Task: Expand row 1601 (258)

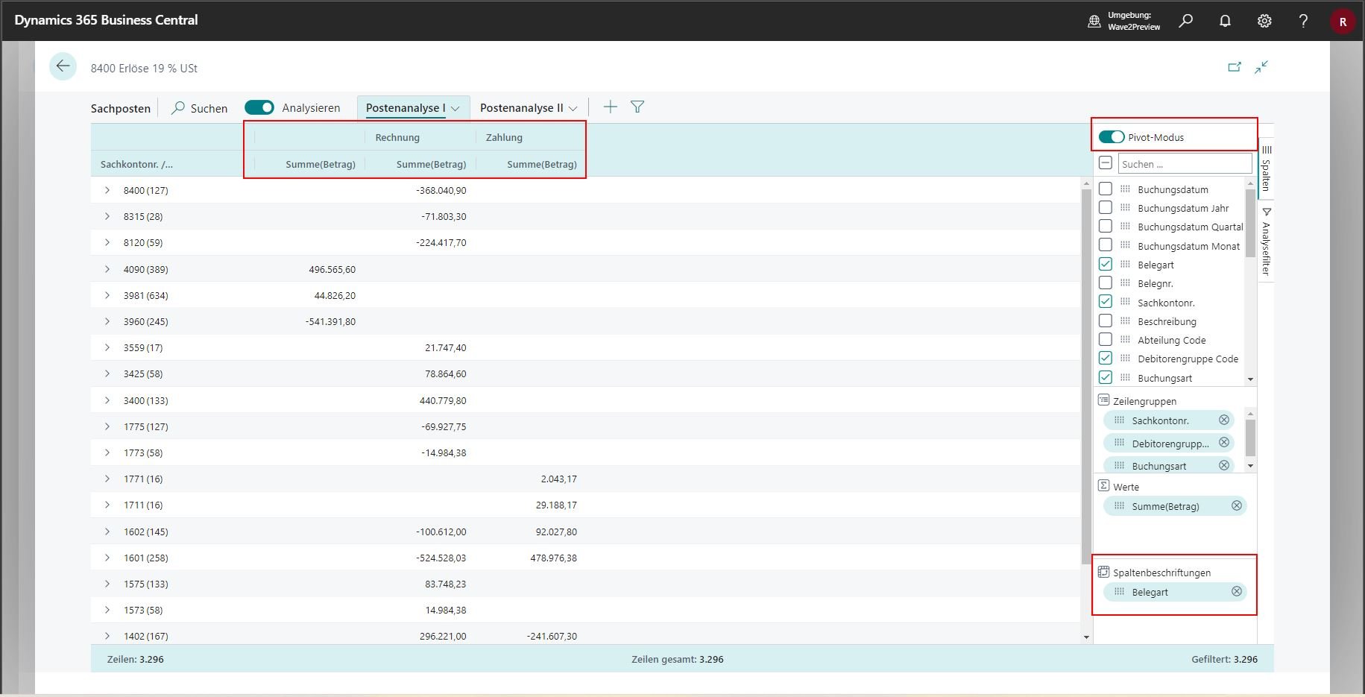Action: point(107,558)
